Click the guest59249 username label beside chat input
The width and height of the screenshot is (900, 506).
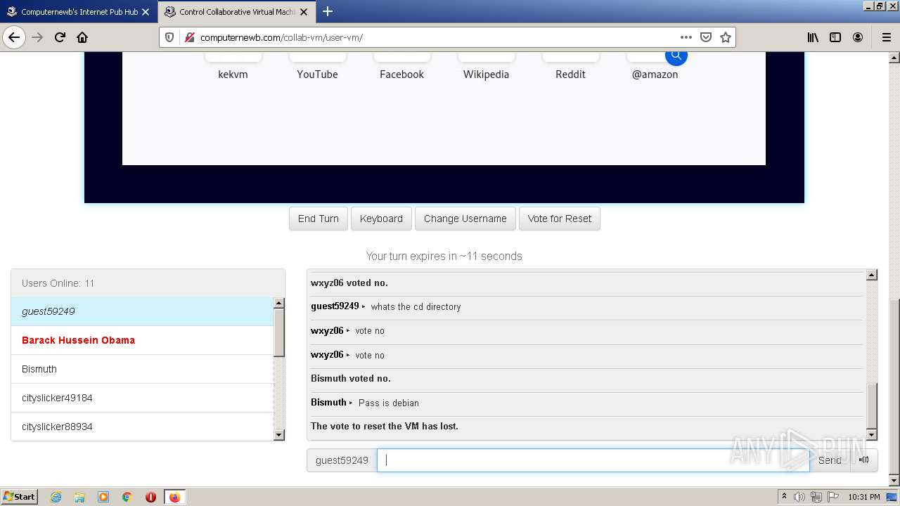[x=342, y=460]
